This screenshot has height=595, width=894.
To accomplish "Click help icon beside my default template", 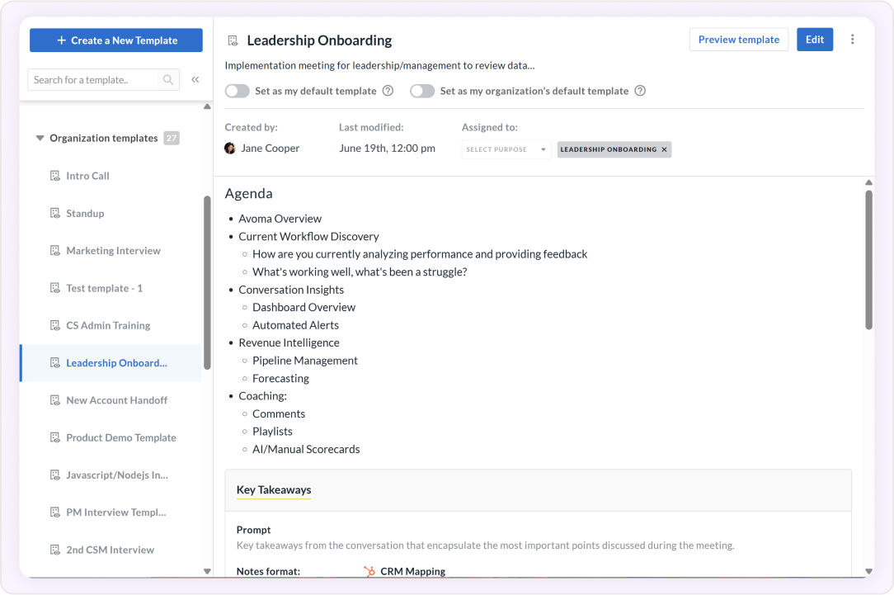I will click(x=388, y=91).
